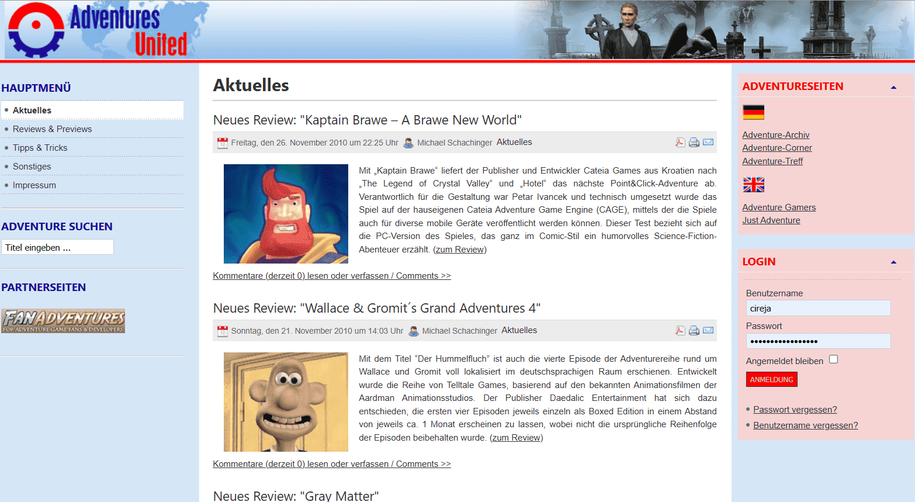Collapse the Login panel
The height and width of the screenshot is (502, 915).
pos(893,262)
